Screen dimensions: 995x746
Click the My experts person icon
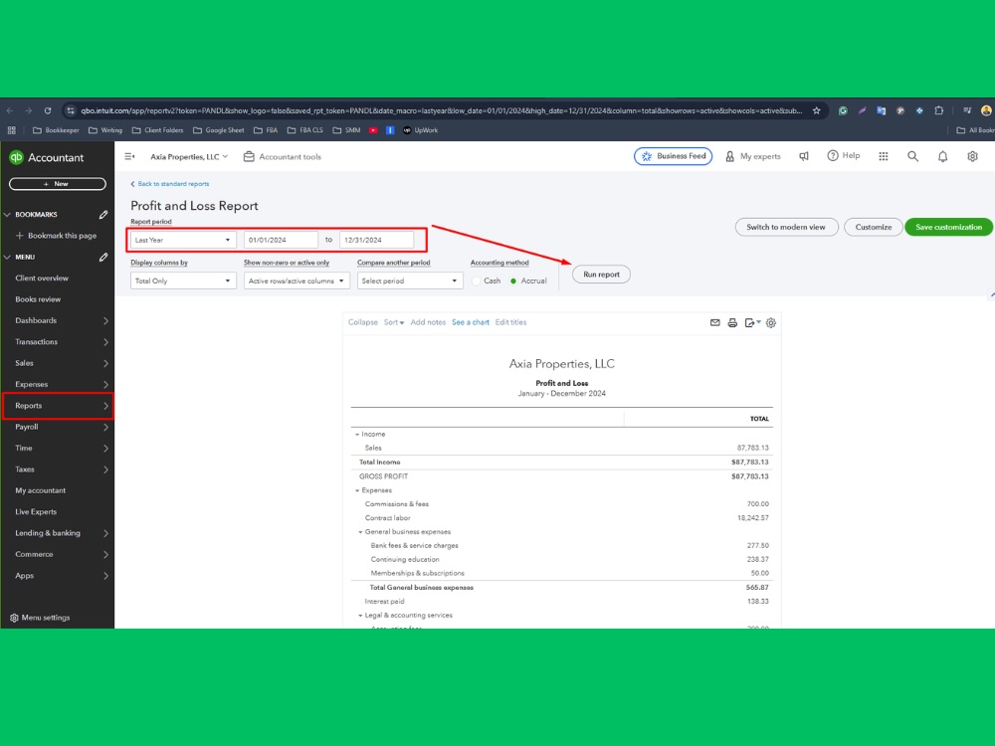(x=729, y=156)
